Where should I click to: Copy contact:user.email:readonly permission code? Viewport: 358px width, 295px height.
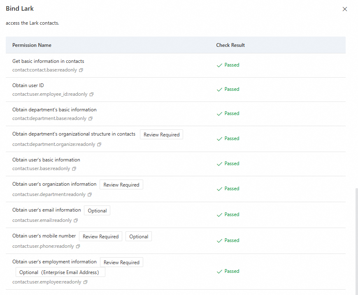click(76, 221)
